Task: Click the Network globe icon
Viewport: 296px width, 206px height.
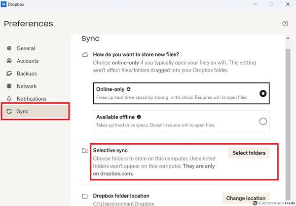Action: 9,86
